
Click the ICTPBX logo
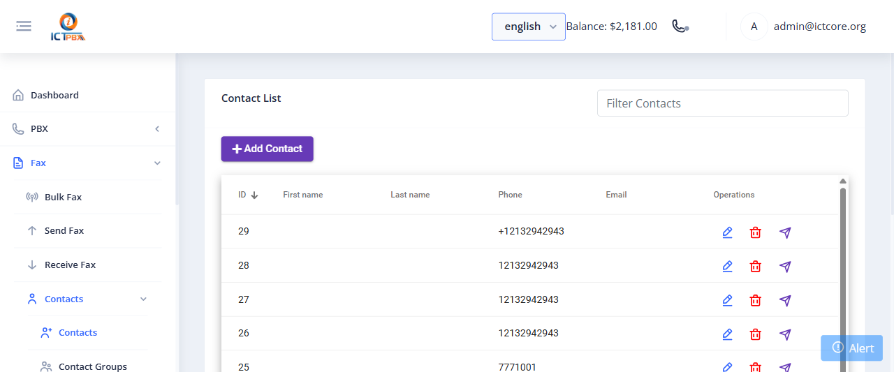tap(68, 27)
